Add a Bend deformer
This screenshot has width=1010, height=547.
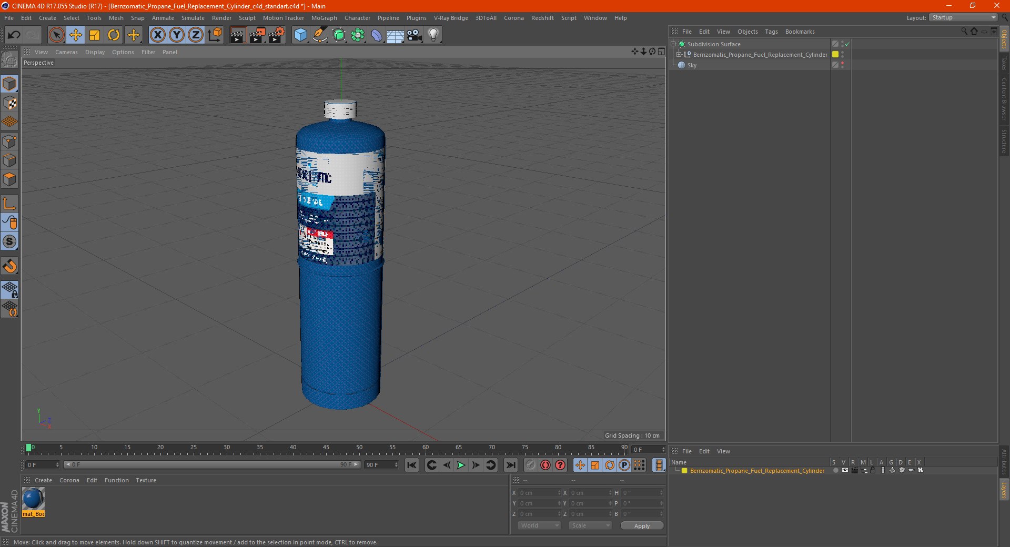(377, 35)
